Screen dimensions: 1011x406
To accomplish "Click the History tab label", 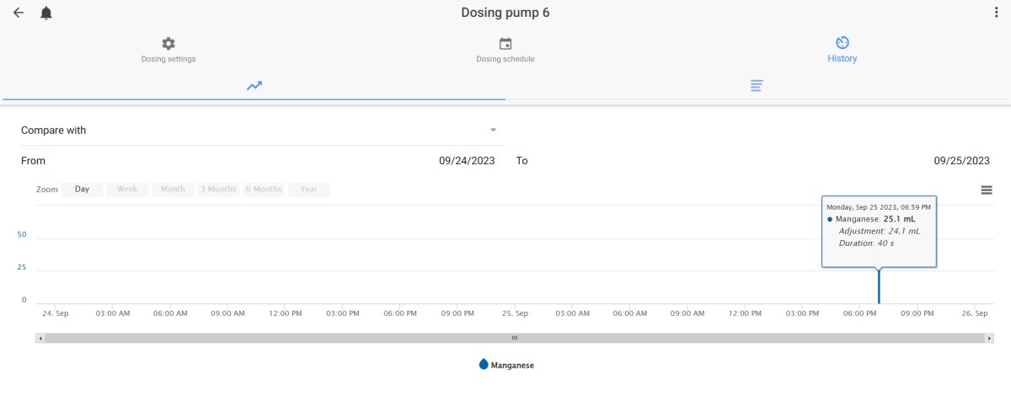I will point(842,59).
